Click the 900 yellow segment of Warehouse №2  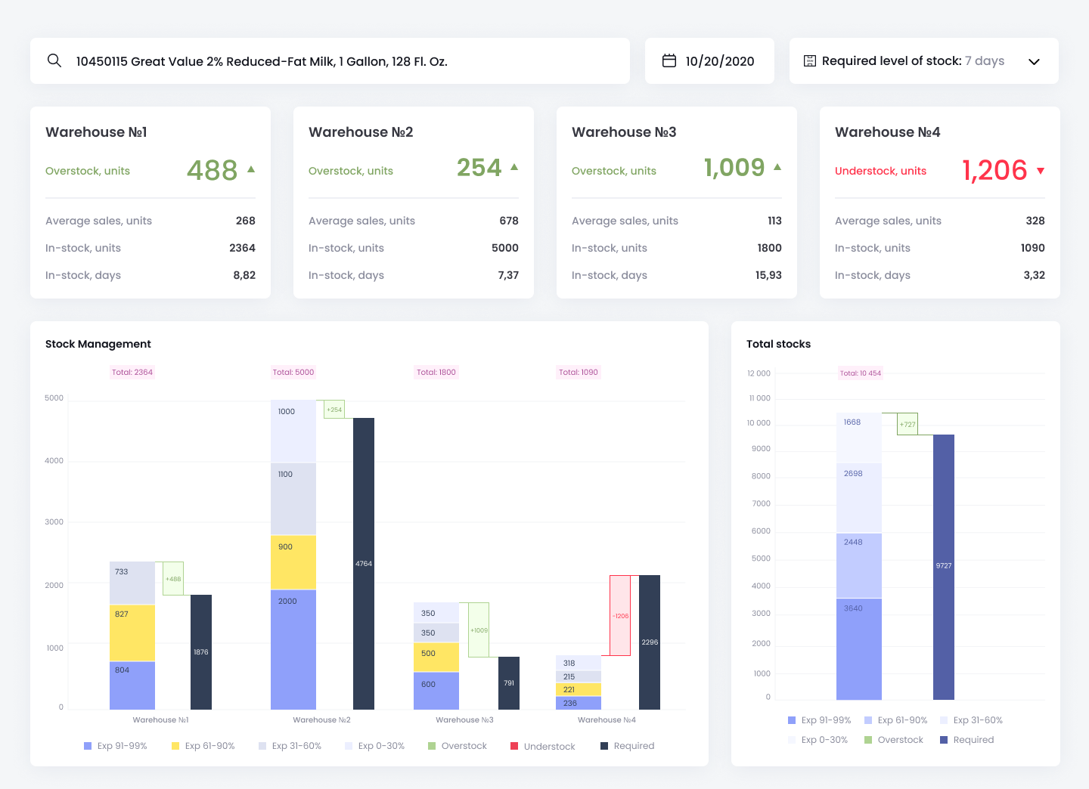tap(293, 562)
